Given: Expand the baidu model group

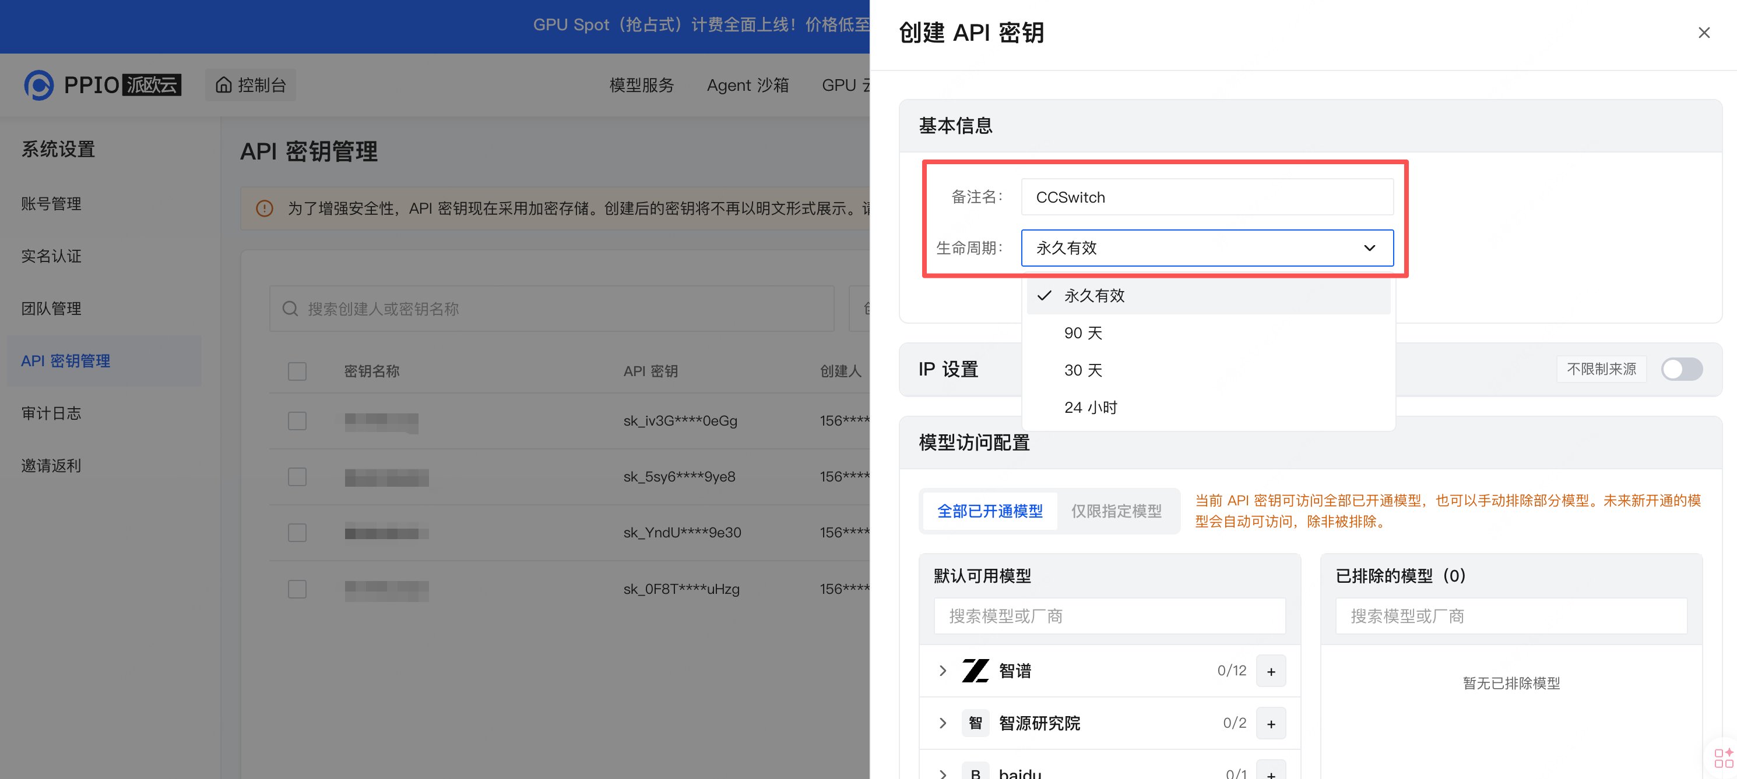Looking at the screenshot, I should [943, 774].
